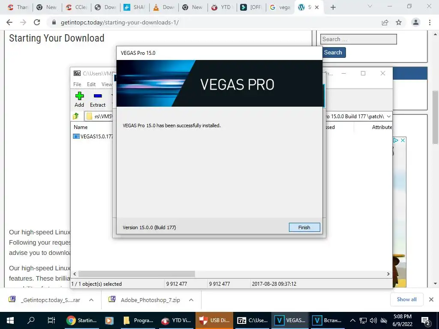This screenshot has height=329, width=439.
Task: Close the downloads bar
Action: tap(431, 299)
